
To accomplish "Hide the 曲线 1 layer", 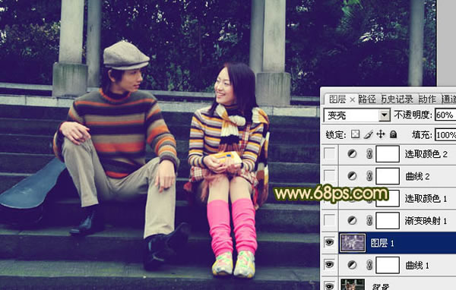I will (329, 265).
